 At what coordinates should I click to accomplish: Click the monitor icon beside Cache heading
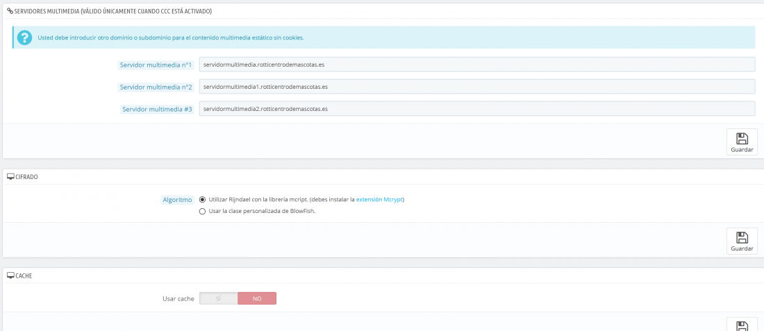point(10,275)
